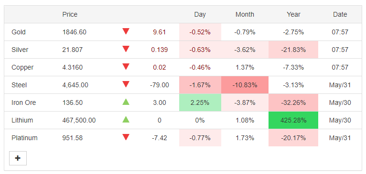The image size is (366, 174).
Task: Click the green 425.28% Lithium year cell
Action: pos(293,120)
